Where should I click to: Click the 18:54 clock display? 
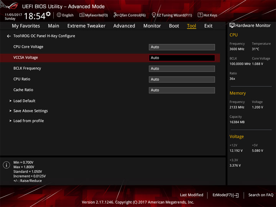click(34, 16)
